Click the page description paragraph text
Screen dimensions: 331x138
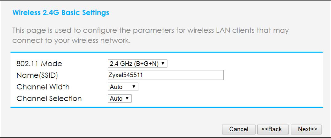click(x=150, y=36)
